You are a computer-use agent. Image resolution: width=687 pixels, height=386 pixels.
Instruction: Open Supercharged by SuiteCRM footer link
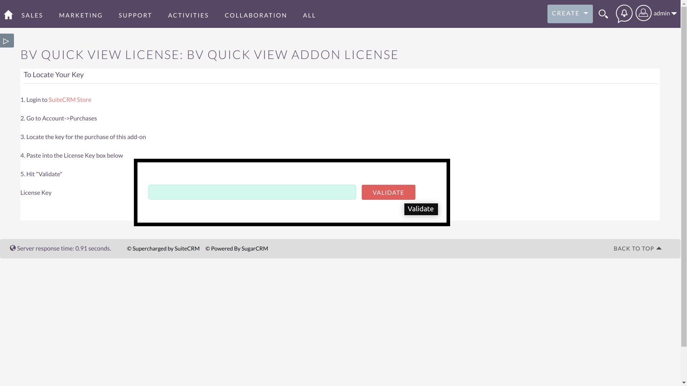163,248
